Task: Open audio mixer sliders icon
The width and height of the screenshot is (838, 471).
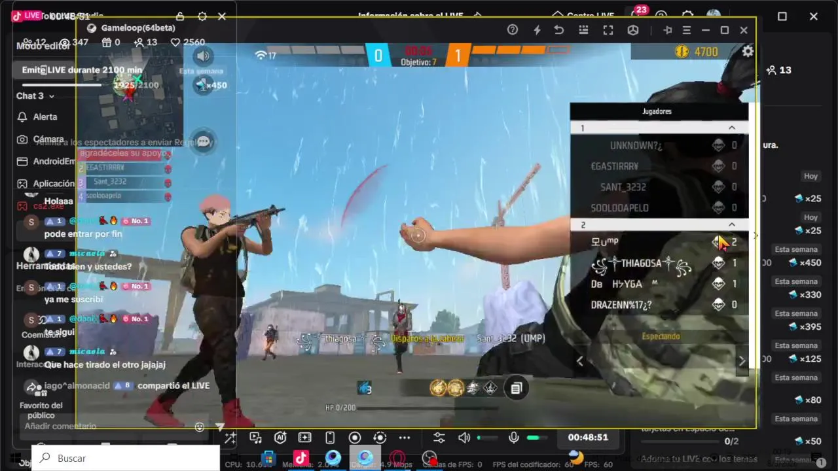Action: click(x=439, y=438)
